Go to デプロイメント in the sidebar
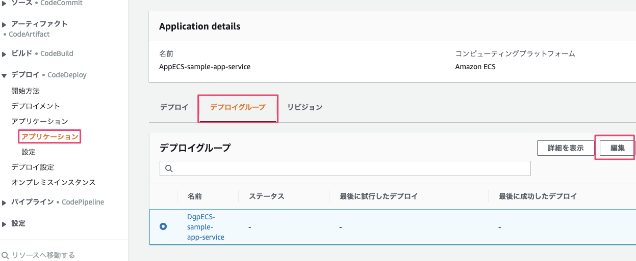 point(36,106)
